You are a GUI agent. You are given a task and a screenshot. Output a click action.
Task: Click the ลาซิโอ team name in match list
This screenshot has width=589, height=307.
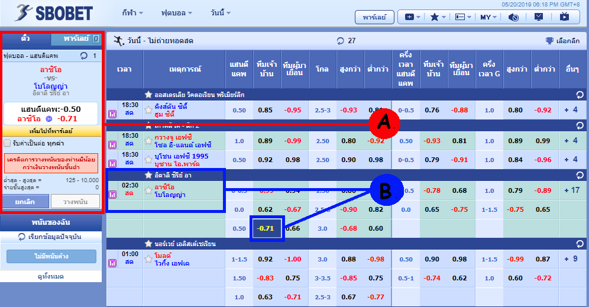point(164,187)
